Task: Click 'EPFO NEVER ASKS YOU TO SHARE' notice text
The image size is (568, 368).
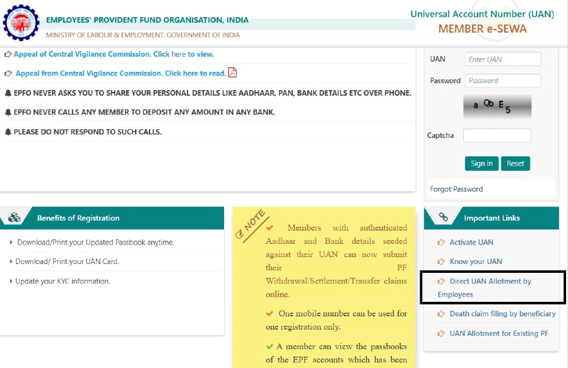Action: click(212, 93)
